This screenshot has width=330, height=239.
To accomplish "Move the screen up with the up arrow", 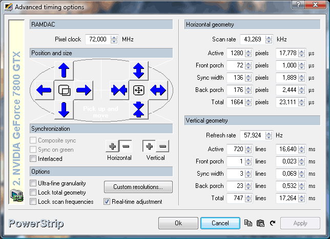I will pos(64,70).
